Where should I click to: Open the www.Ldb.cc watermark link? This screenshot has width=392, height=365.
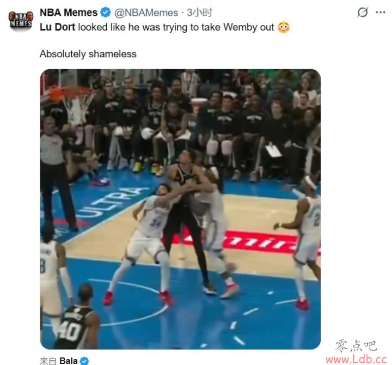(x=357, y=359)
